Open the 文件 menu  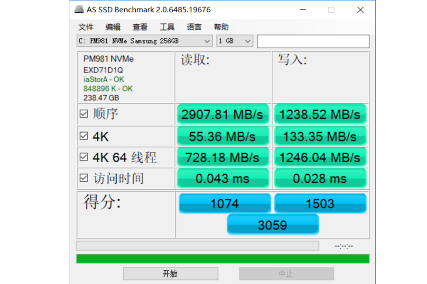[x=86, y=27]
